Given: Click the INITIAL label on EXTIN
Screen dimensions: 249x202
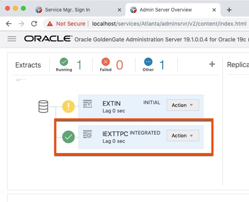Looking at the screenshot, I should [152, 103].
